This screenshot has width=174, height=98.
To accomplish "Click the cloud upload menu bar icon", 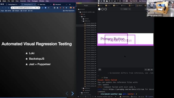I will [107, 1].
